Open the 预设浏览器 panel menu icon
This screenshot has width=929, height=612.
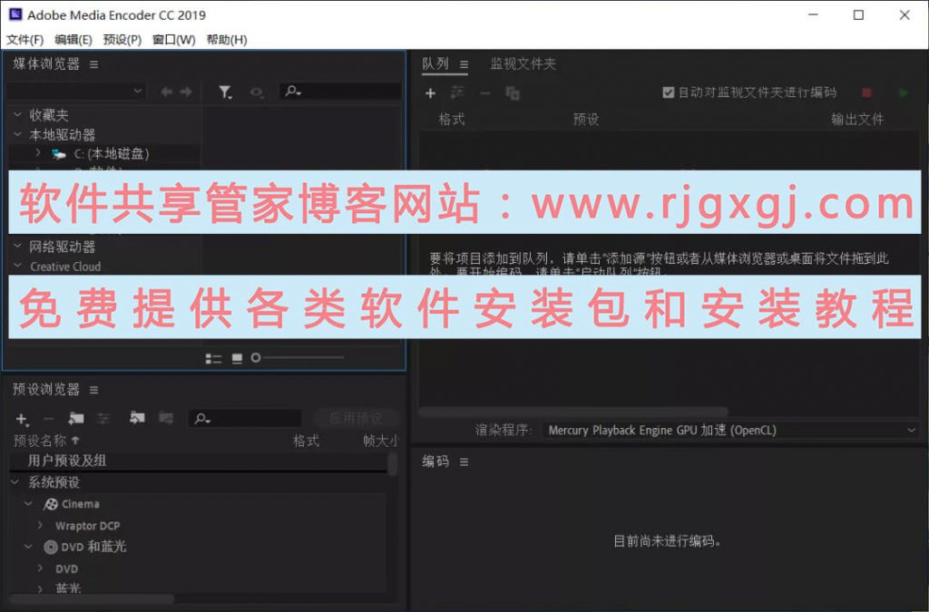[x=94, y=390]
